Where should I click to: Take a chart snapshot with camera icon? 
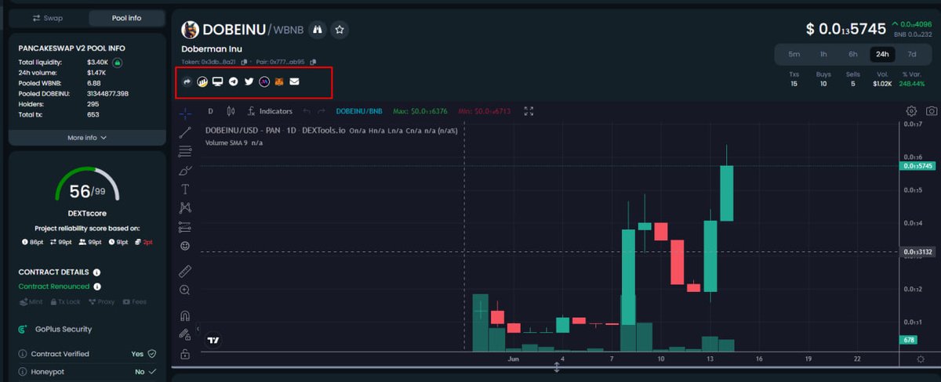pos(931,111)
